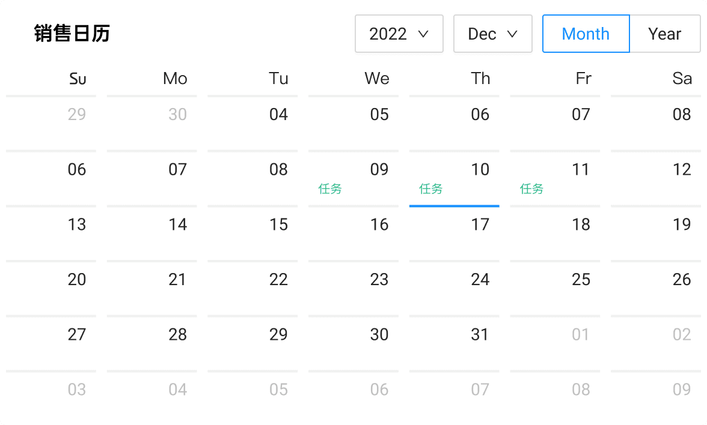Screen dimensions: 707x425
Task: Click the chevron arrow beside Dec
Action: pyautogui.click(x=512, y=34)
